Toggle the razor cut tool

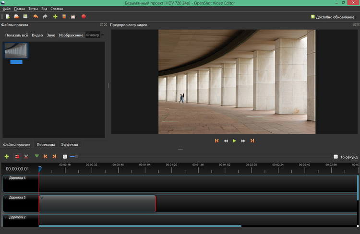(26, 156)
